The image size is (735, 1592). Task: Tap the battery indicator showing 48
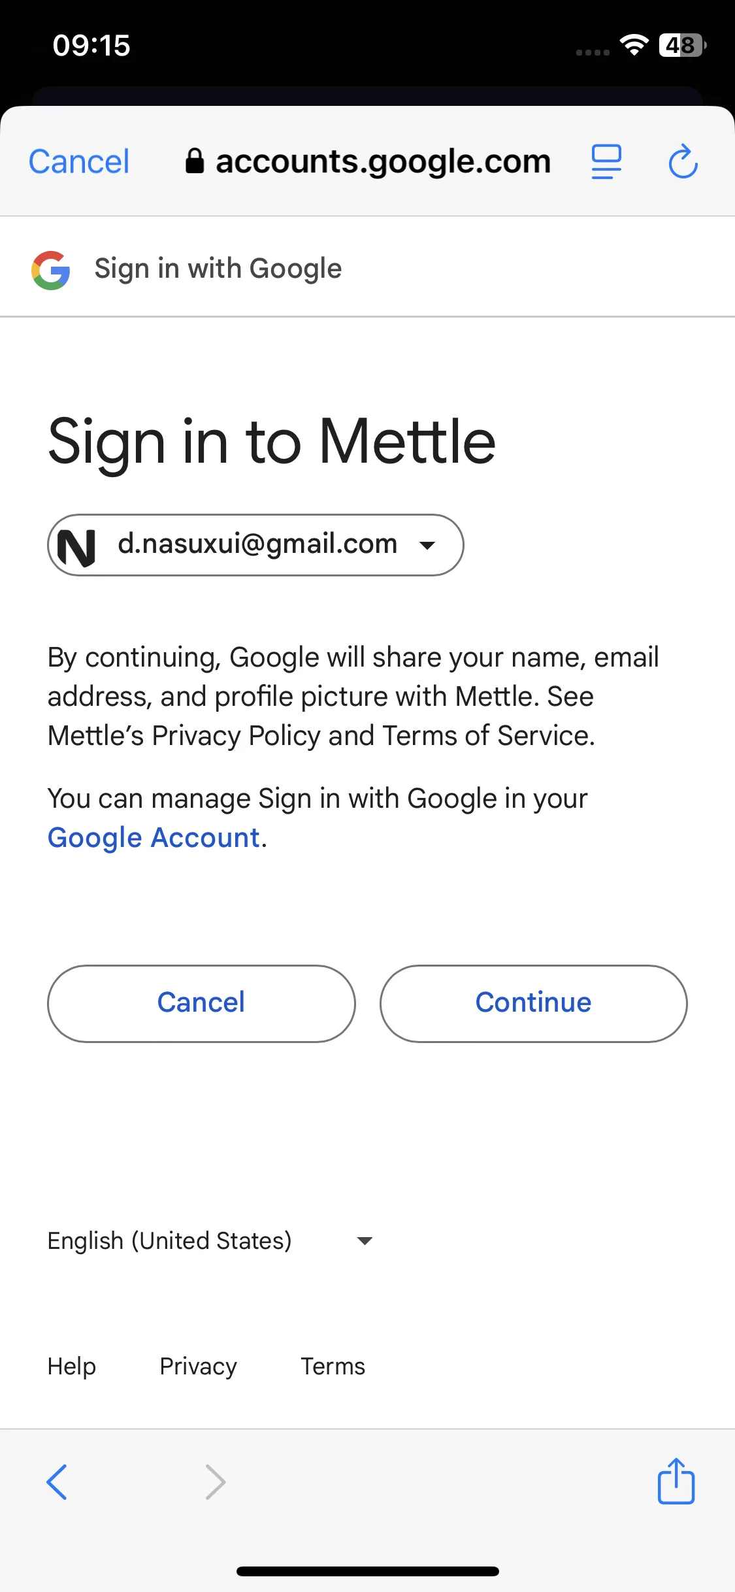point(683,45)
